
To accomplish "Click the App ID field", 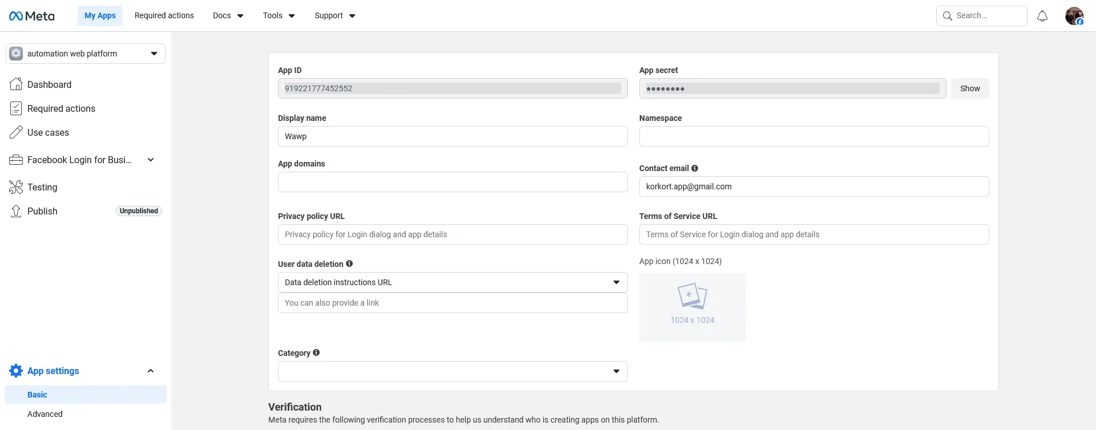I will pos(453,88).
